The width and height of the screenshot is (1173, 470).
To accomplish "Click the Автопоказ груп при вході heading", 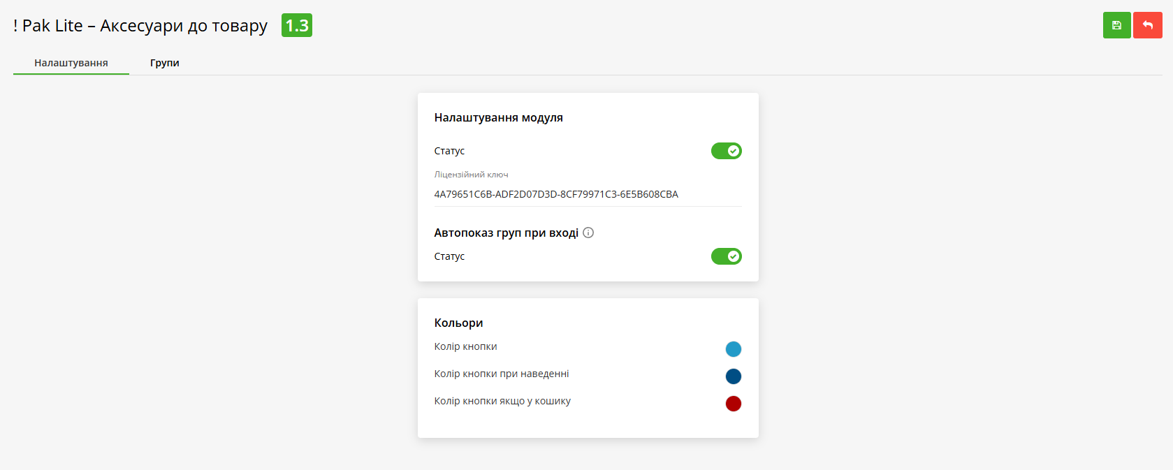I will coord(506,233).
